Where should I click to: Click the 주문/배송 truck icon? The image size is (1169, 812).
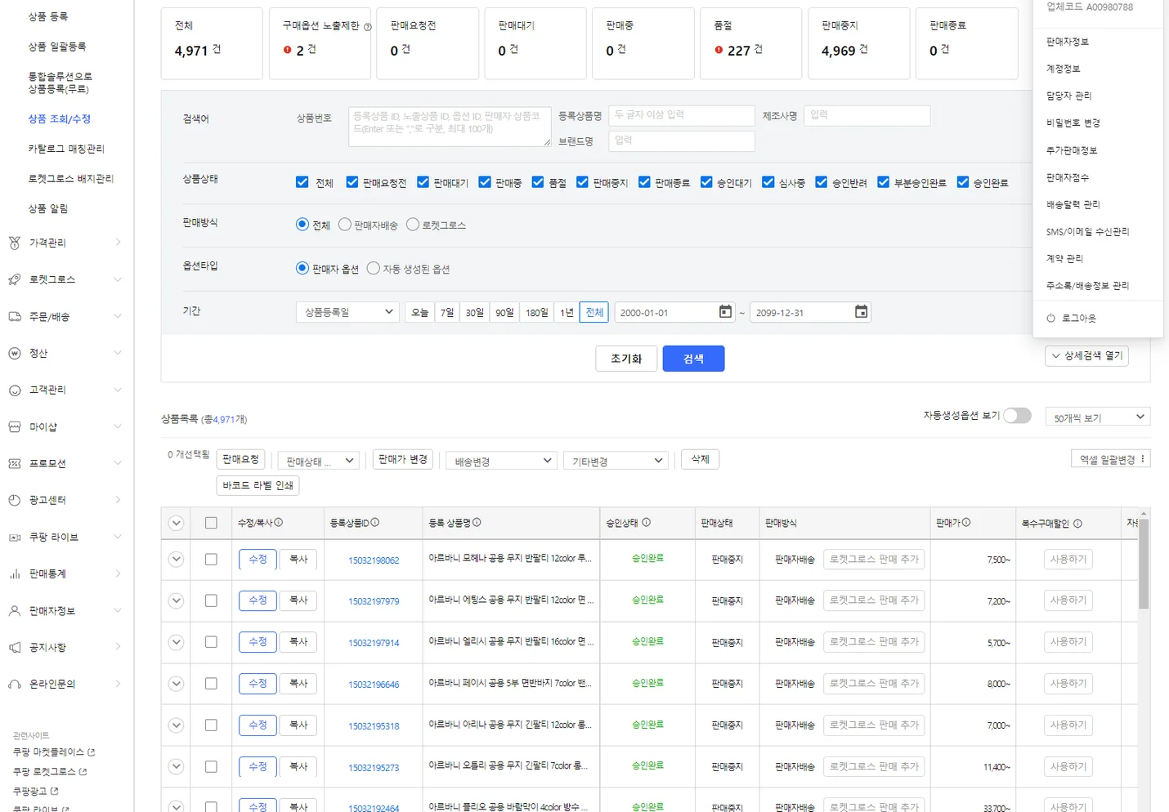(x=15, y=316)
